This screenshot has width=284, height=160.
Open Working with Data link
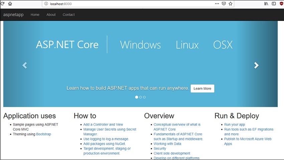pyautogui.click(x=167, y=144)
